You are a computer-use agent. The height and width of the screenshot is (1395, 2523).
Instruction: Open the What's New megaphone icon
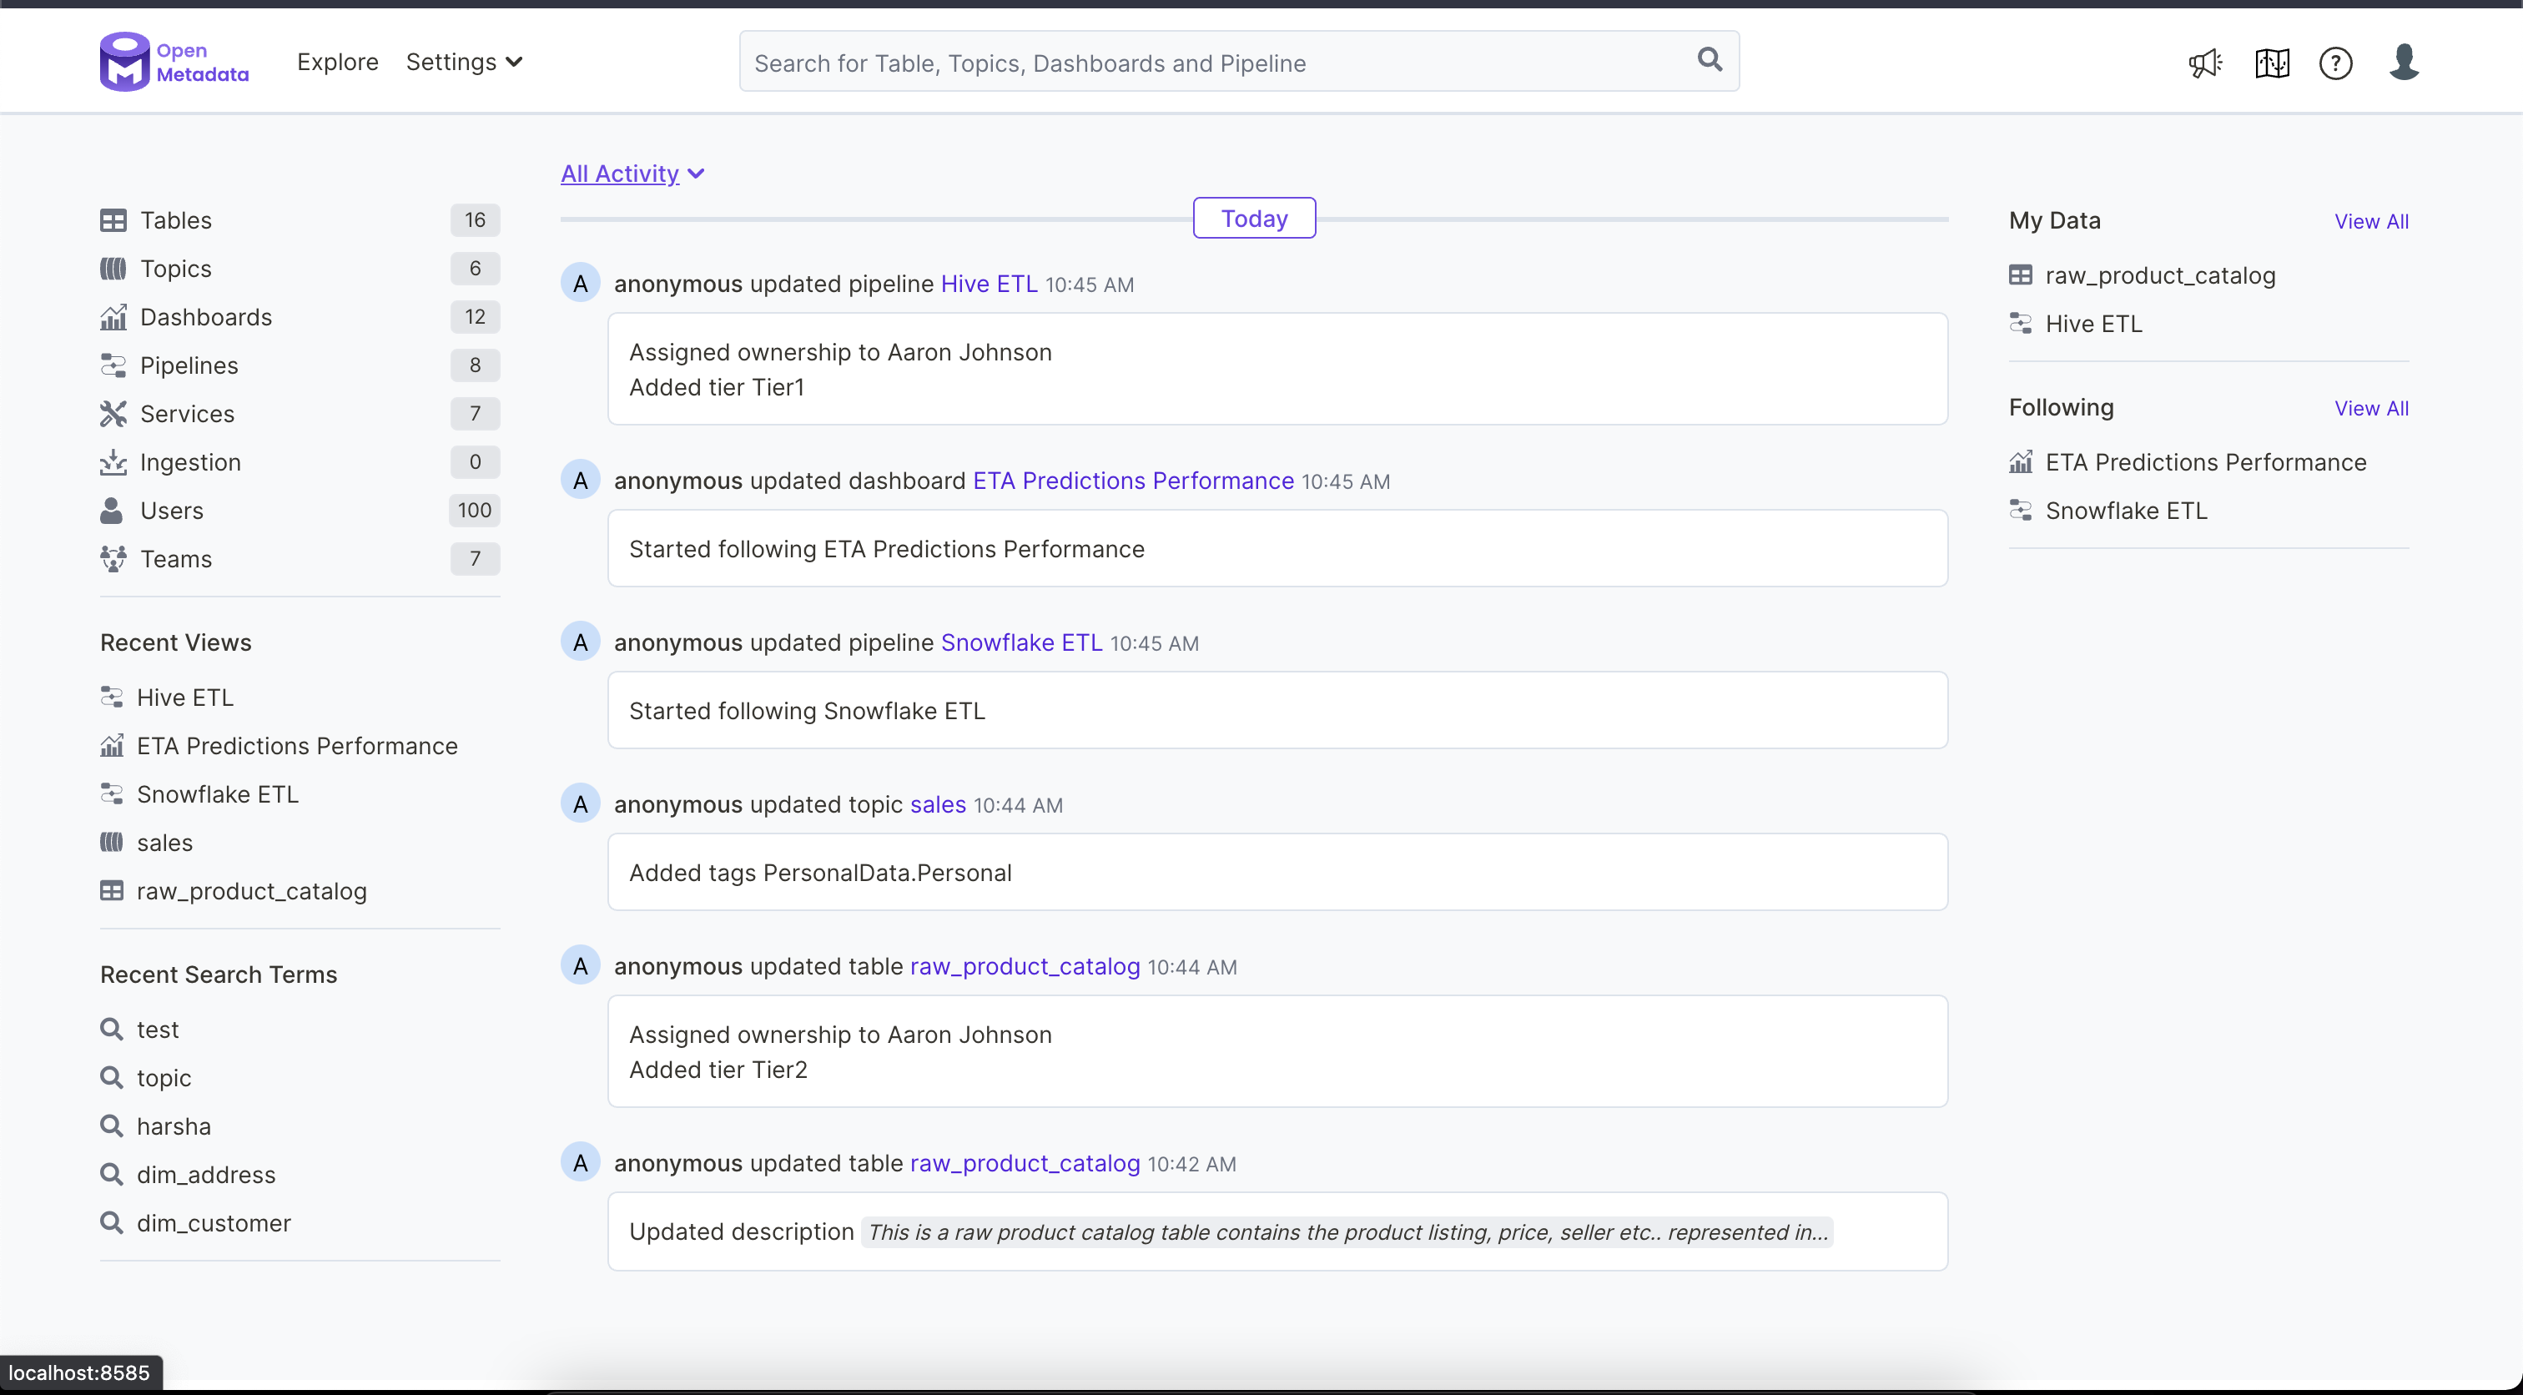2204,62
